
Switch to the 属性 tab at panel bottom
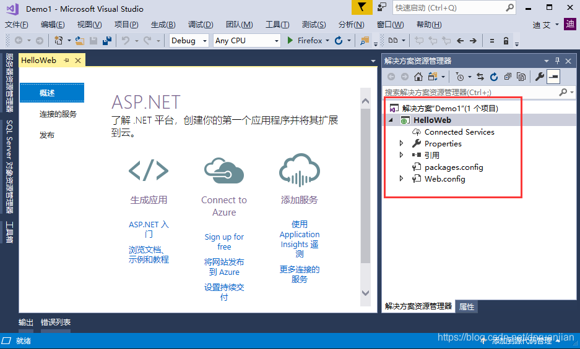point(467,306)
